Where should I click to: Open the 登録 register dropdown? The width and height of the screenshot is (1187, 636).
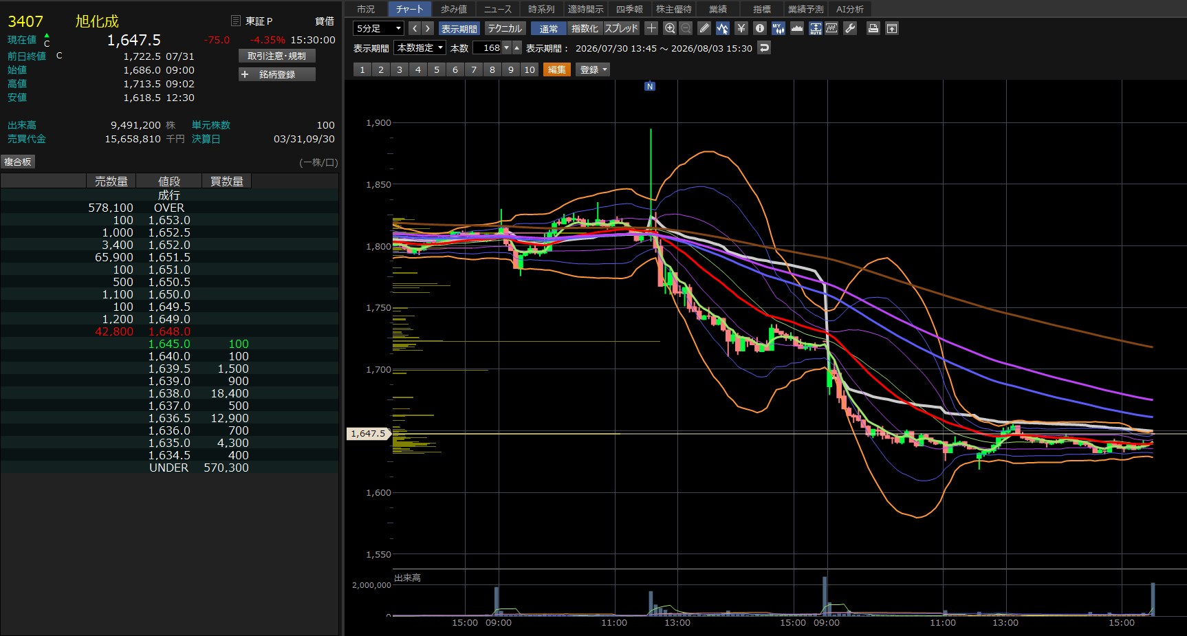click(593, 69)
